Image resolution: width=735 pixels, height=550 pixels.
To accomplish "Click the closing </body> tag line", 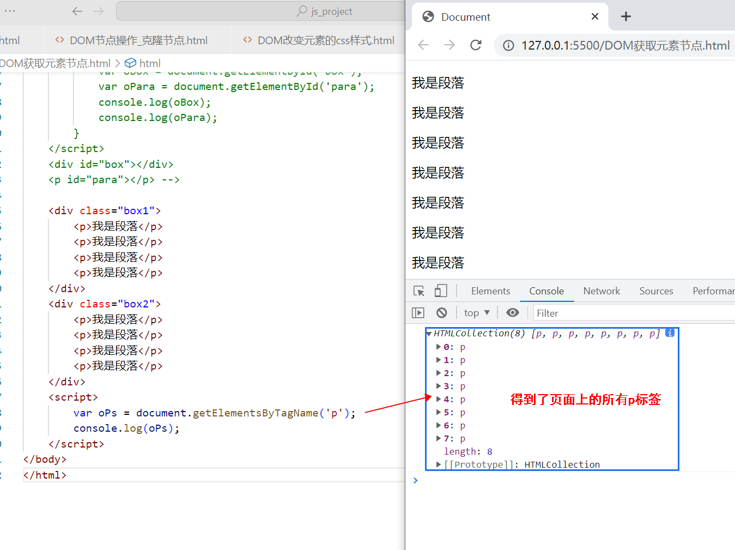I will (45, 460).
